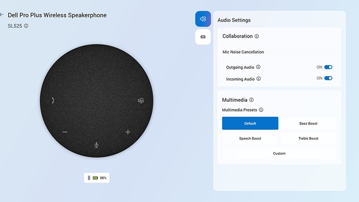
Task: Click the 98% battery text
Action: (x=103, y=178)
